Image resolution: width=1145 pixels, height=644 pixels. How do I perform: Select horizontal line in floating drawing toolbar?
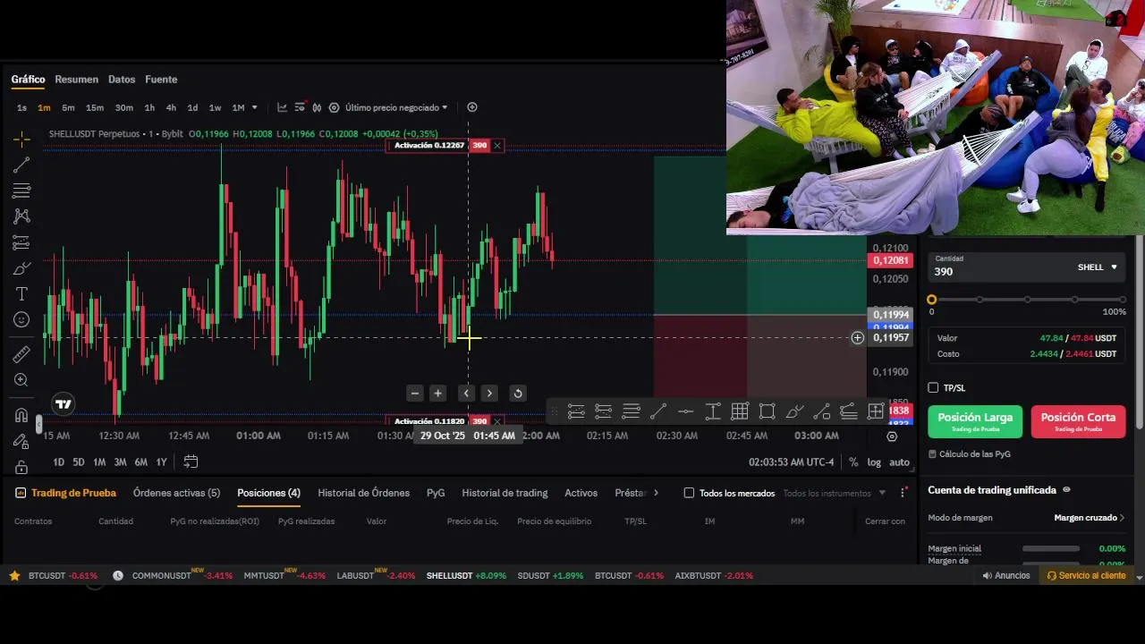pos(685,411)
